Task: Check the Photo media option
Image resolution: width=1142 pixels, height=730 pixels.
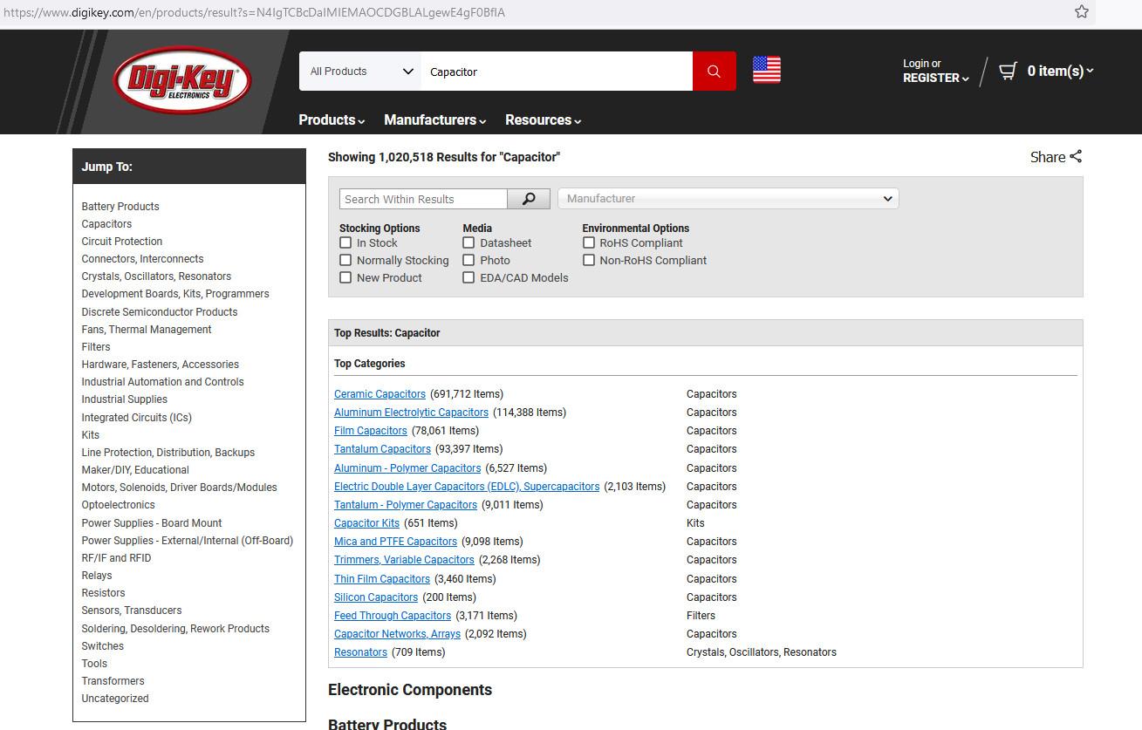Action: pos(468,260)
